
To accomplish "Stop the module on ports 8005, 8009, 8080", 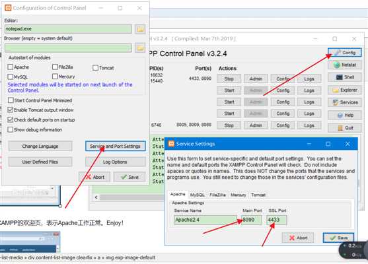I will coord(229,125).
